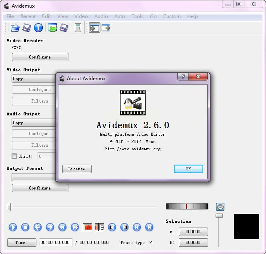Expand the Video Output Copy dropdown
266x254 pixels.
[x=34, y=79]
